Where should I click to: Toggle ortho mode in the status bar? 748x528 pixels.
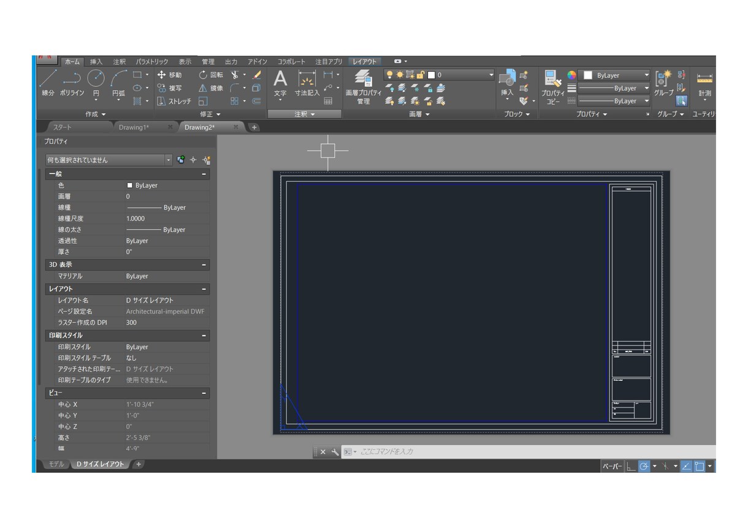[631, 467]
